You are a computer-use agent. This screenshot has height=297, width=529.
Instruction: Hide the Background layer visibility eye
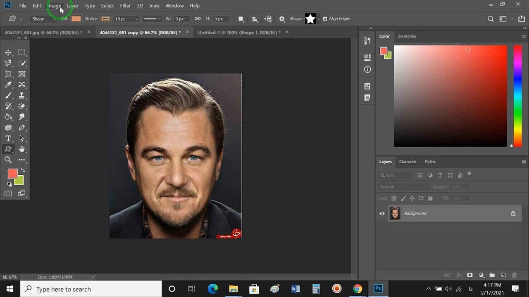click(382, 213)
